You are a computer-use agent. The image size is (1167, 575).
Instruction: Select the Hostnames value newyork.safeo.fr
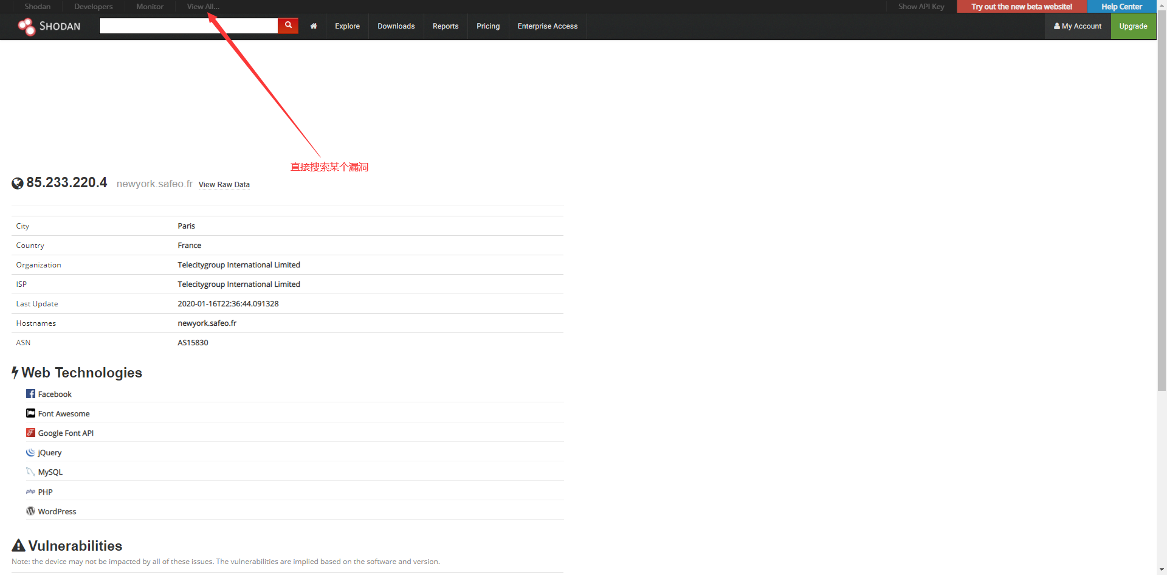coord(207,323)
